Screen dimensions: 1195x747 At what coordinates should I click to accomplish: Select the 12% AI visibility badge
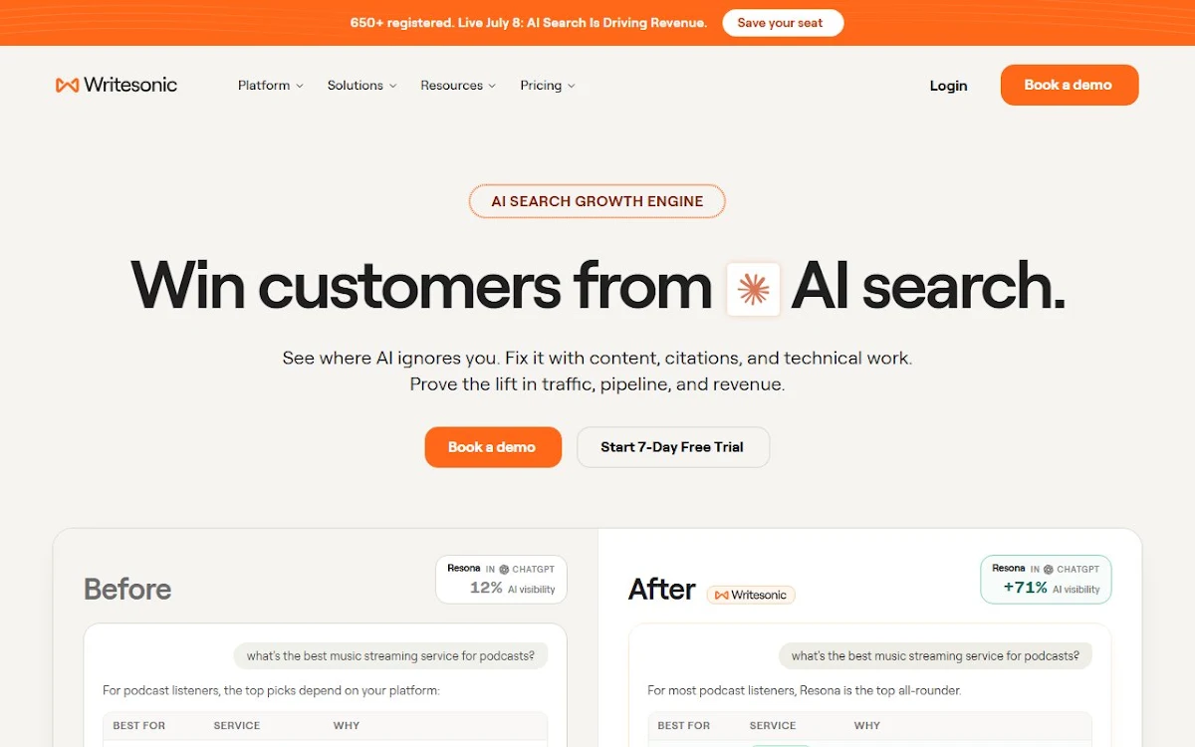(x=501, y=580)
